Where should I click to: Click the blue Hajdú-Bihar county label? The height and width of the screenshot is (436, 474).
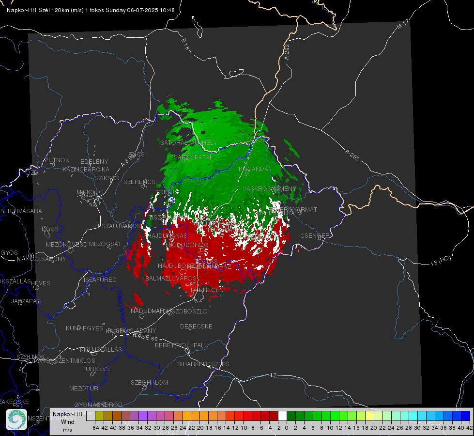pyautogui.click(x=121, y=306)
